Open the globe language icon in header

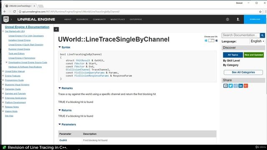pyautogui.click(x=227, y=20)
